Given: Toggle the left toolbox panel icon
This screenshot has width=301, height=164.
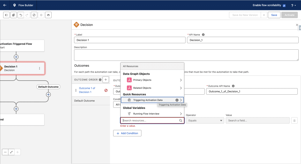Looking at the screenshot, I should (x=6, y=15).
